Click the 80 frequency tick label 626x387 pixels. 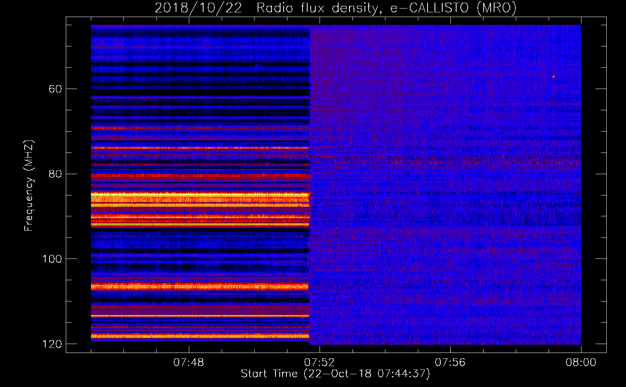pos(55,174)
